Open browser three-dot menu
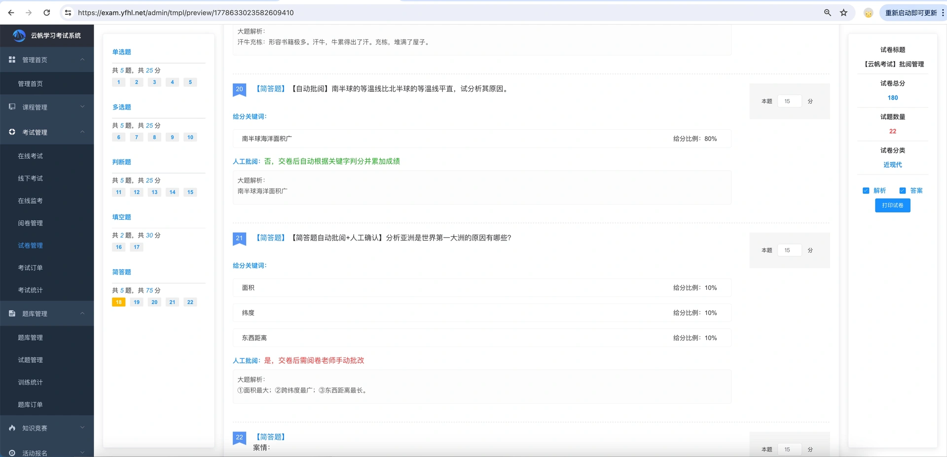The image size is (947, 457). tap(943, 13)
